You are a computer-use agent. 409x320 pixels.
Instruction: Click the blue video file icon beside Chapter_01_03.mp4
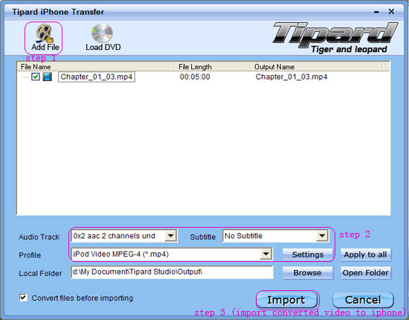47,77
